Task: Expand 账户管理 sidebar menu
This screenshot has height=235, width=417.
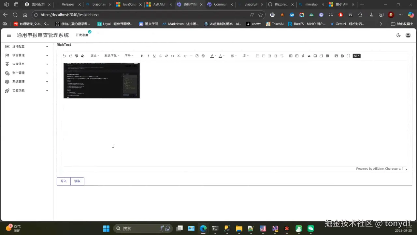Action: (27, 73)
